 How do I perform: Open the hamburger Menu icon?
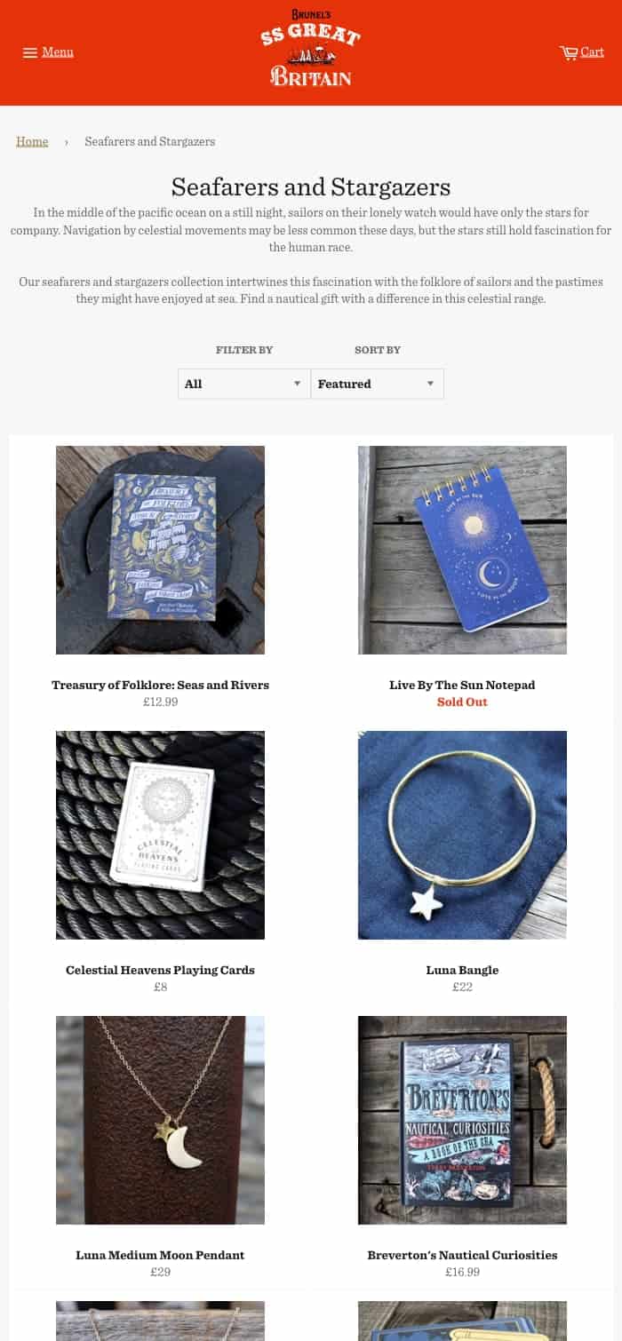29,52
